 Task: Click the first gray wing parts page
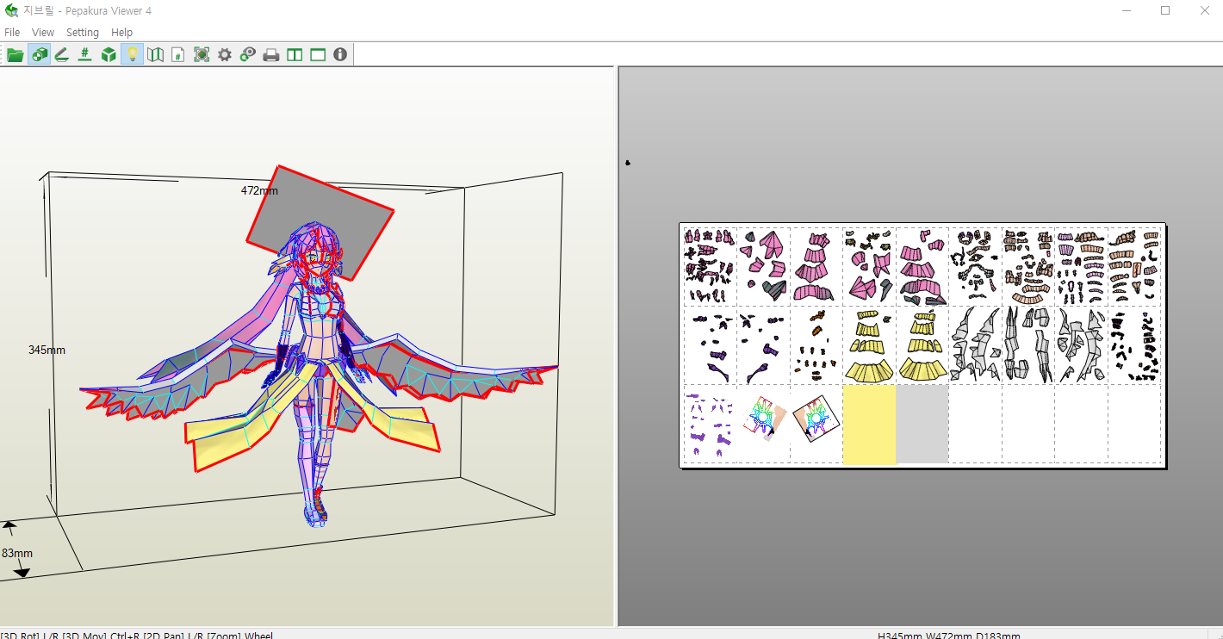(975, 344)
